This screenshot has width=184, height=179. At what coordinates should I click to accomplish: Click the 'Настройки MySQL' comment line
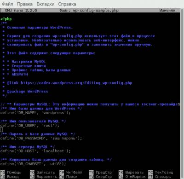29,62
